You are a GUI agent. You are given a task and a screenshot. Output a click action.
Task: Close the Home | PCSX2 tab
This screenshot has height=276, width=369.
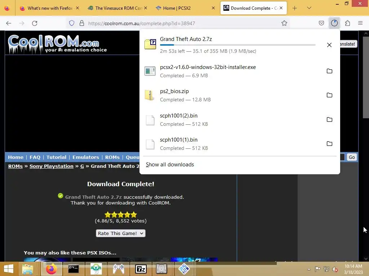tap(213, 8)
